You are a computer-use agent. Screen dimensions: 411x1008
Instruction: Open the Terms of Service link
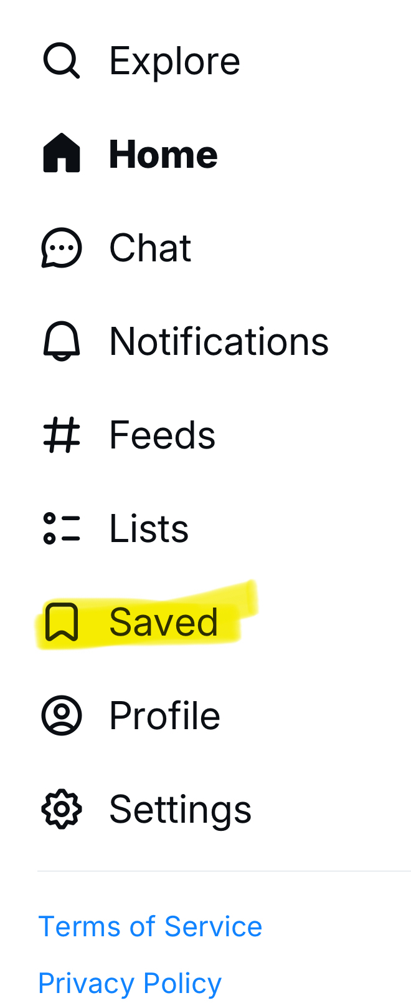(x=150, y=926)
